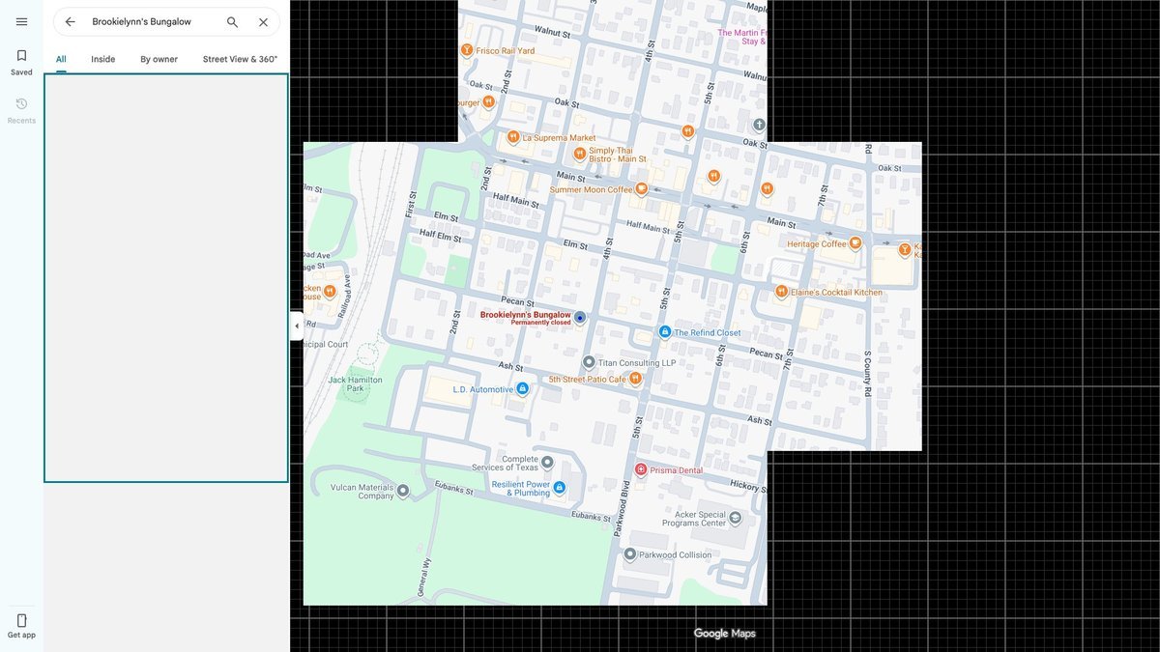Image resolution: width=1160 pixels, height=652 pixels.
Task: Click 5th Street Patio Cafe pin
Action: tap(635, 379)
